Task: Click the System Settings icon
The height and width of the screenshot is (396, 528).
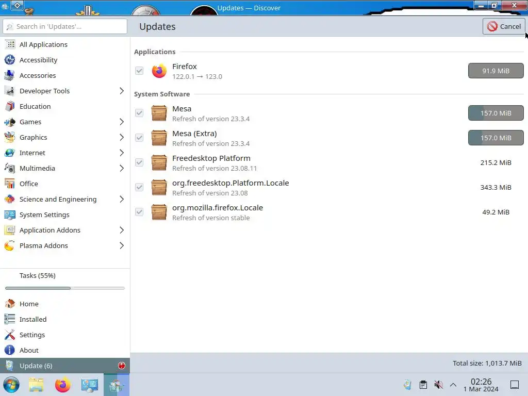Action: point(10,215)
